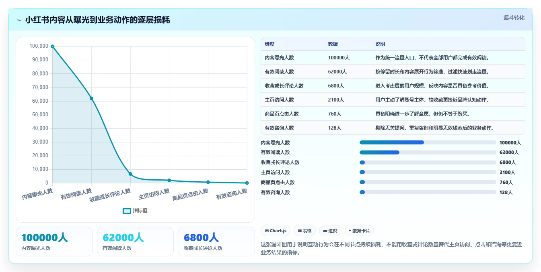Click the footnote paragraph starting 这张漏斗图

point(392,248)
